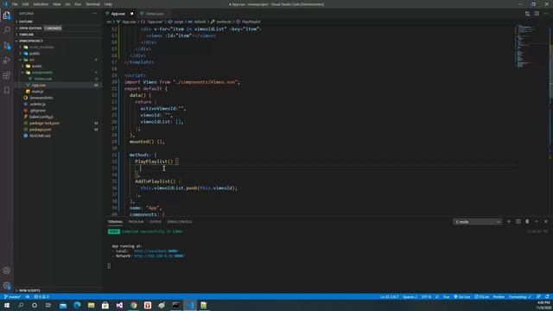
Task: Switch to DEBUG CONSOLE panel tab
Action: point(180,222)
